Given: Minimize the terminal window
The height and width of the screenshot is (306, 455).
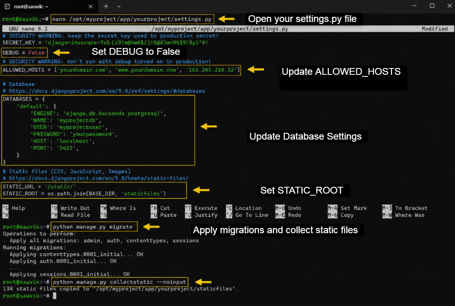Looking at the screenshot, I should tap(415, 6).
